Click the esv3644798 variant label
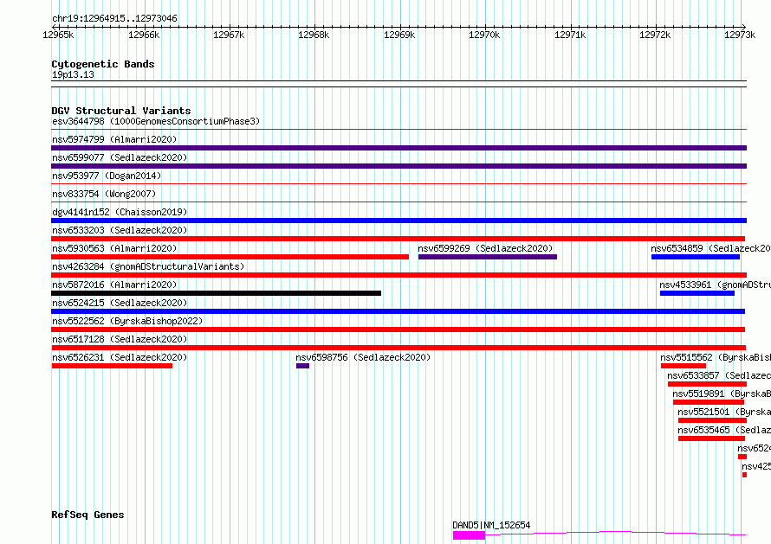The width and height of the screenshot is (771, 544). tap(155, 121)
